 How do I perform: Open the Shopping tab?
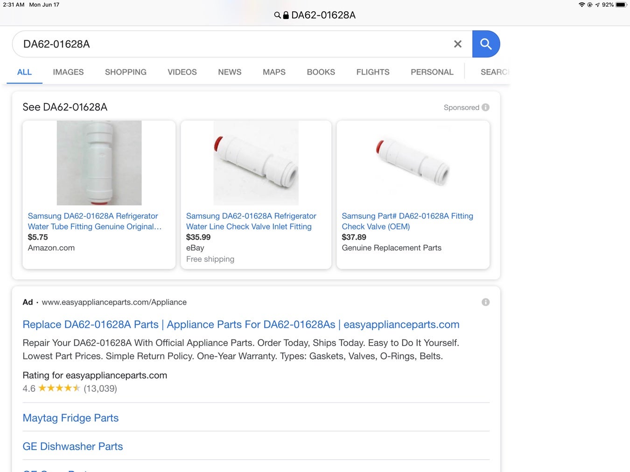(x=126, y=72)
